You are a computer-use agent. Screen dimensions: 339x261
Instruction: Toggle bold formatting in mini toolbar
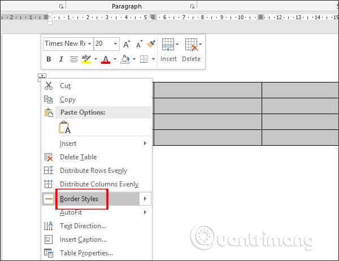(x=49, y=59)
